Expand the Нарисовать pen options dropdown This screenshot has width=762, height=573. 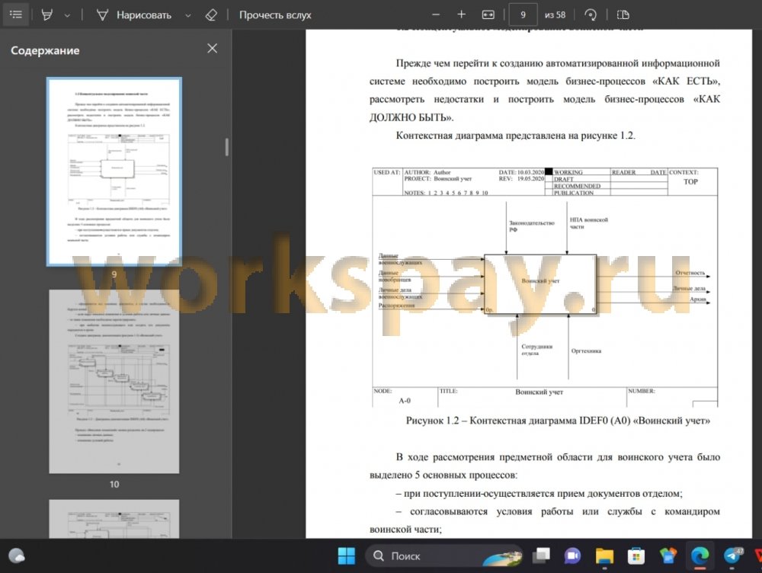pos(187,15)
